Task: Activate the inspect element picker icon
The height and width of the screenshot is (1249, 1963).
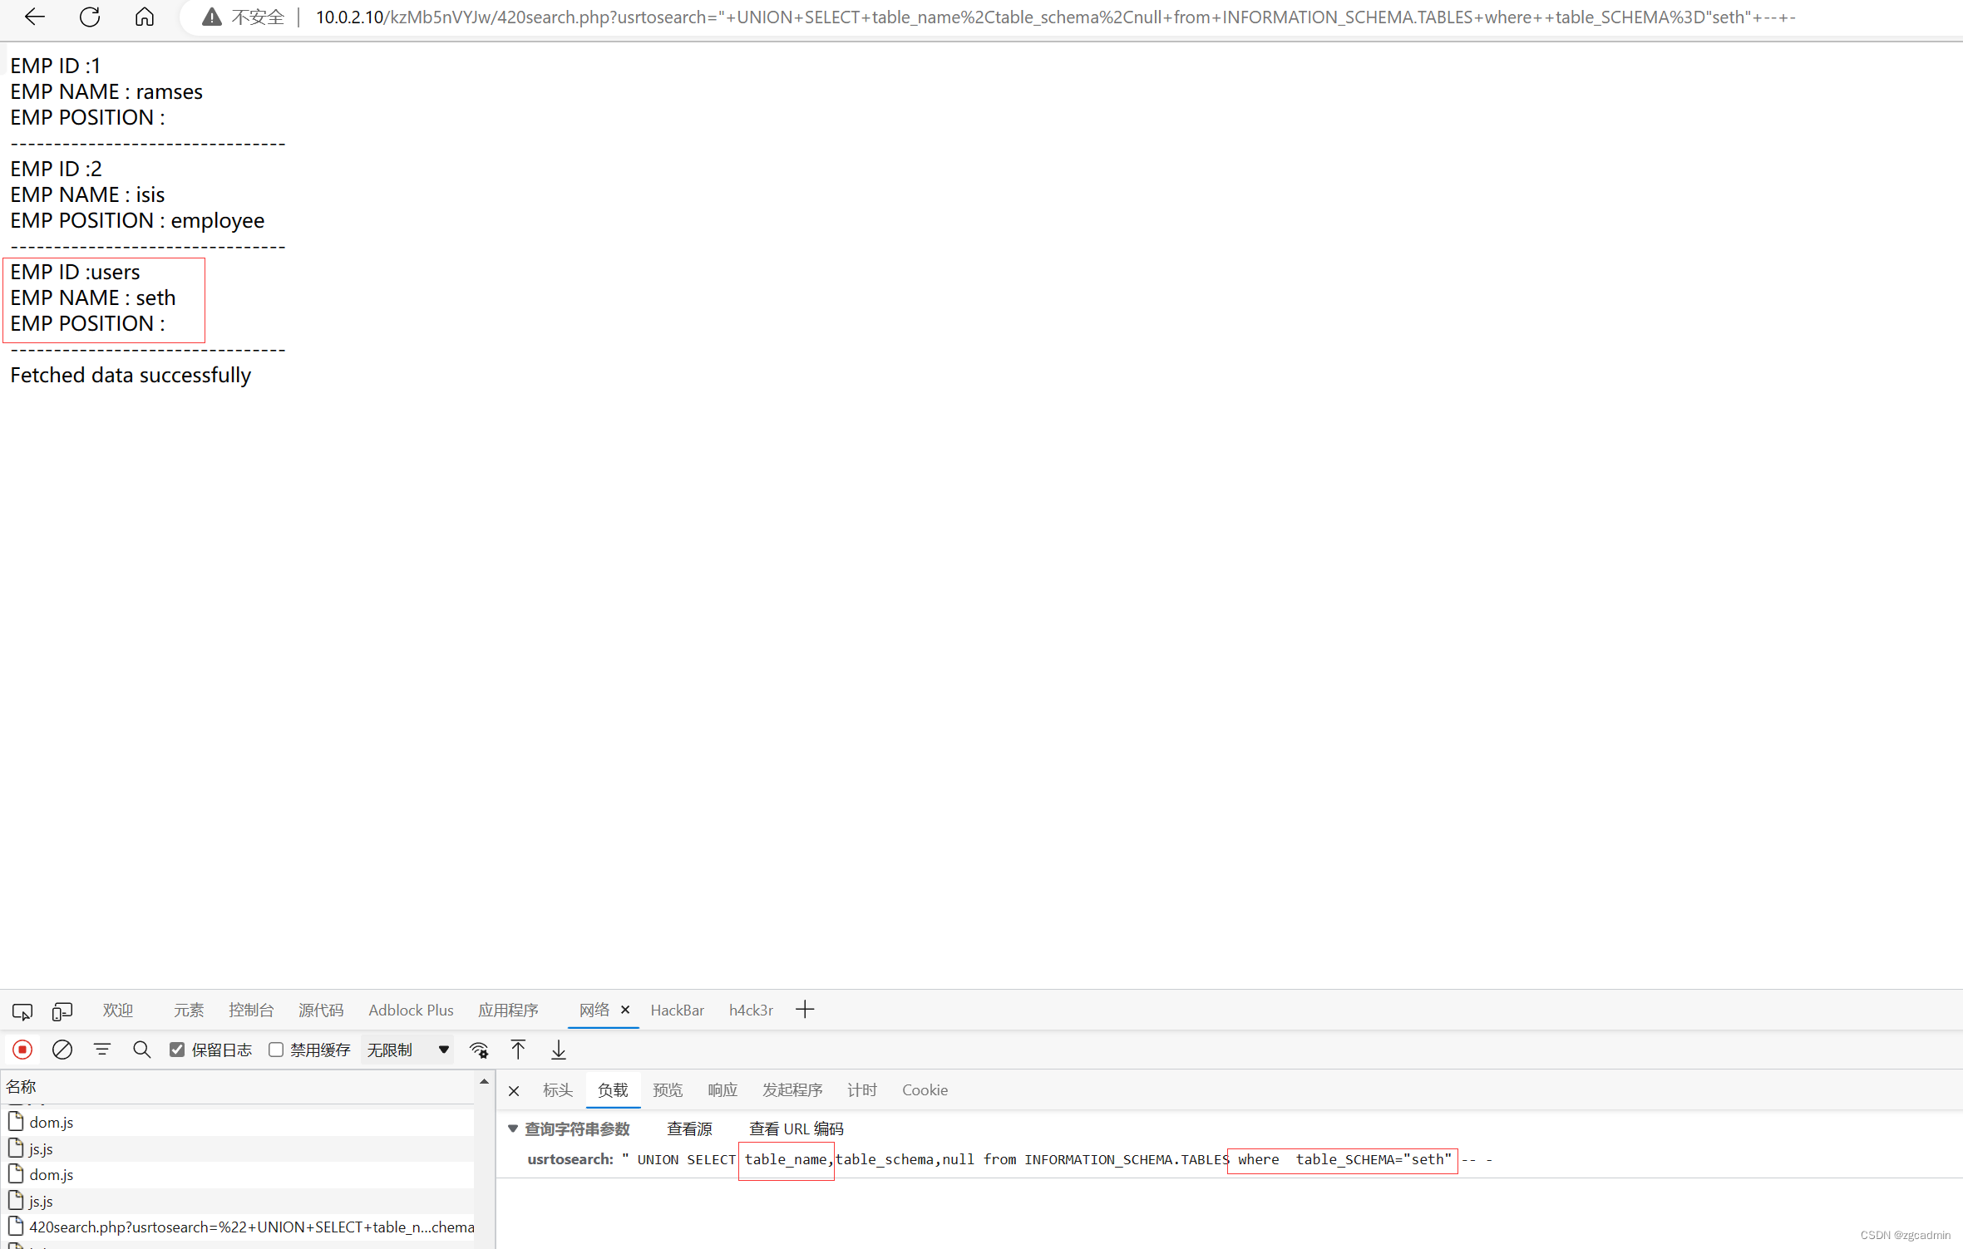Action: [x=22, y=1011]
